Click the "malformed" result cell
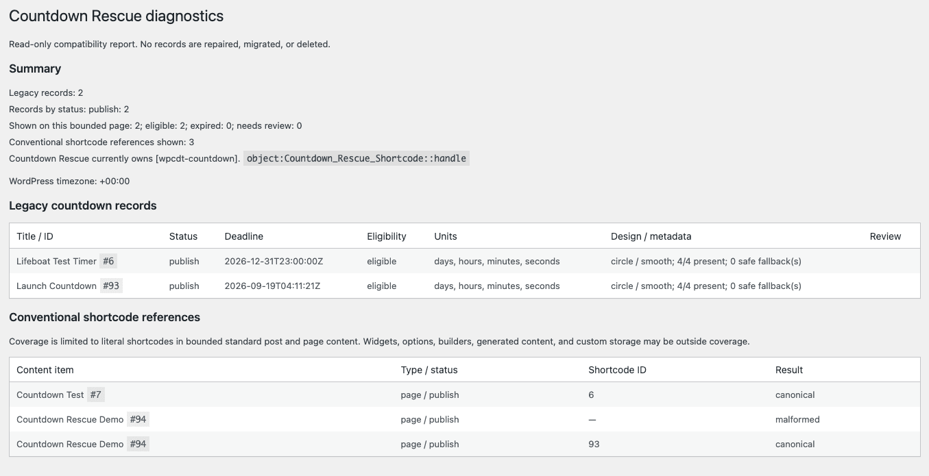This screenshot has height=476, width=929. [797, 419]
